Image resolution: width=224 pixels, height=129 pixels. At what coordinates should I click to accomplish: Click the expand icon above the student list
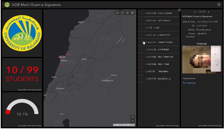pyautogui.click(x=179, y=10)
